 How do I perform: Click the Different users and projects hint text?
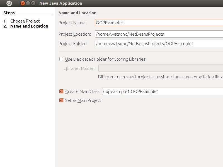click(161, 77)
